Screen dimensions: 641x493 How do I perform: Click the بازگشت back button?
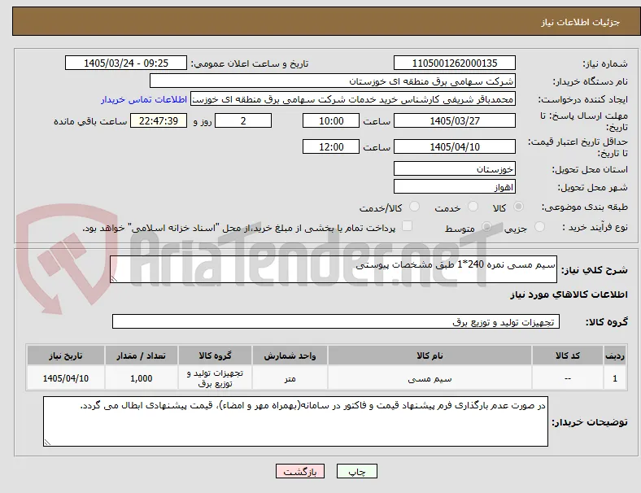point(300,471)
